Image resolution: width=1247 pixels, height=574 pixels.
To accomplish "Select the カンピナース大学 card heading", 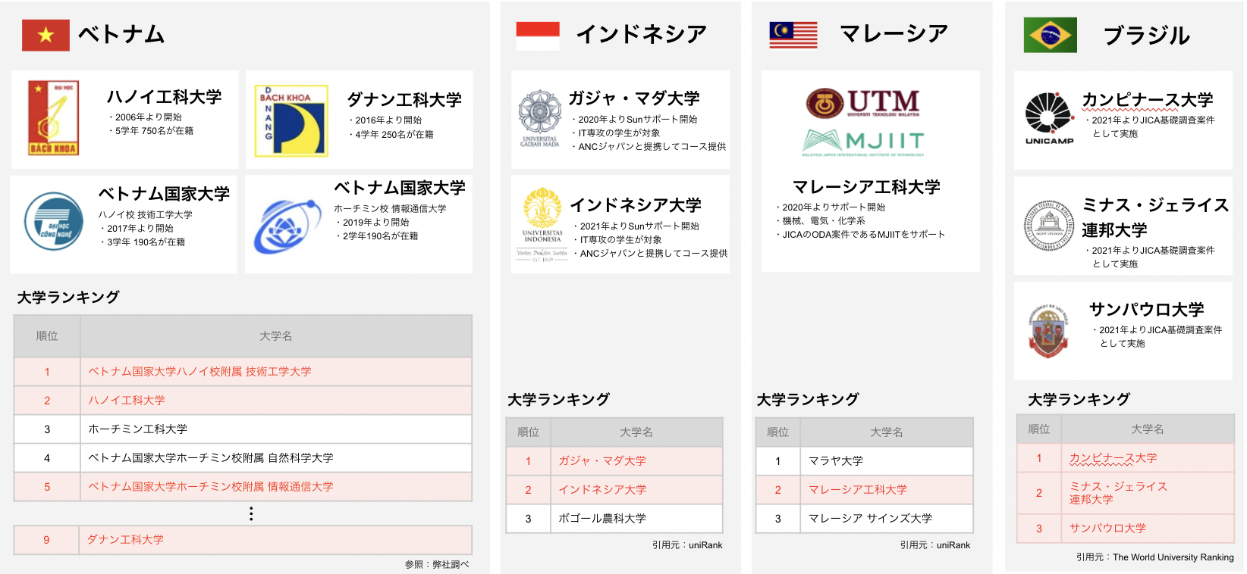I will [x=1148, y=100].
